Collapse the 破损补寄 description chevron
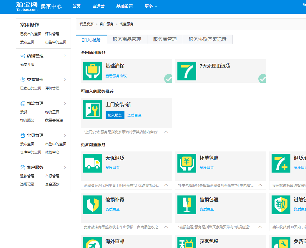 pos(166,227)
